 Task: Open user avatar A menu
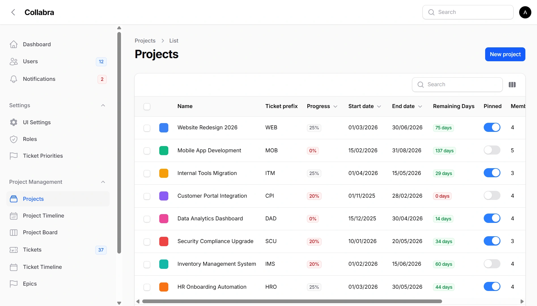coord(525,12)
